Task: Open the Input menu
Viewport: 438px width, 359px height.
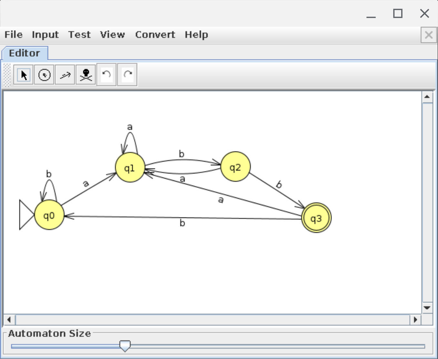Action: click(45, 35)
